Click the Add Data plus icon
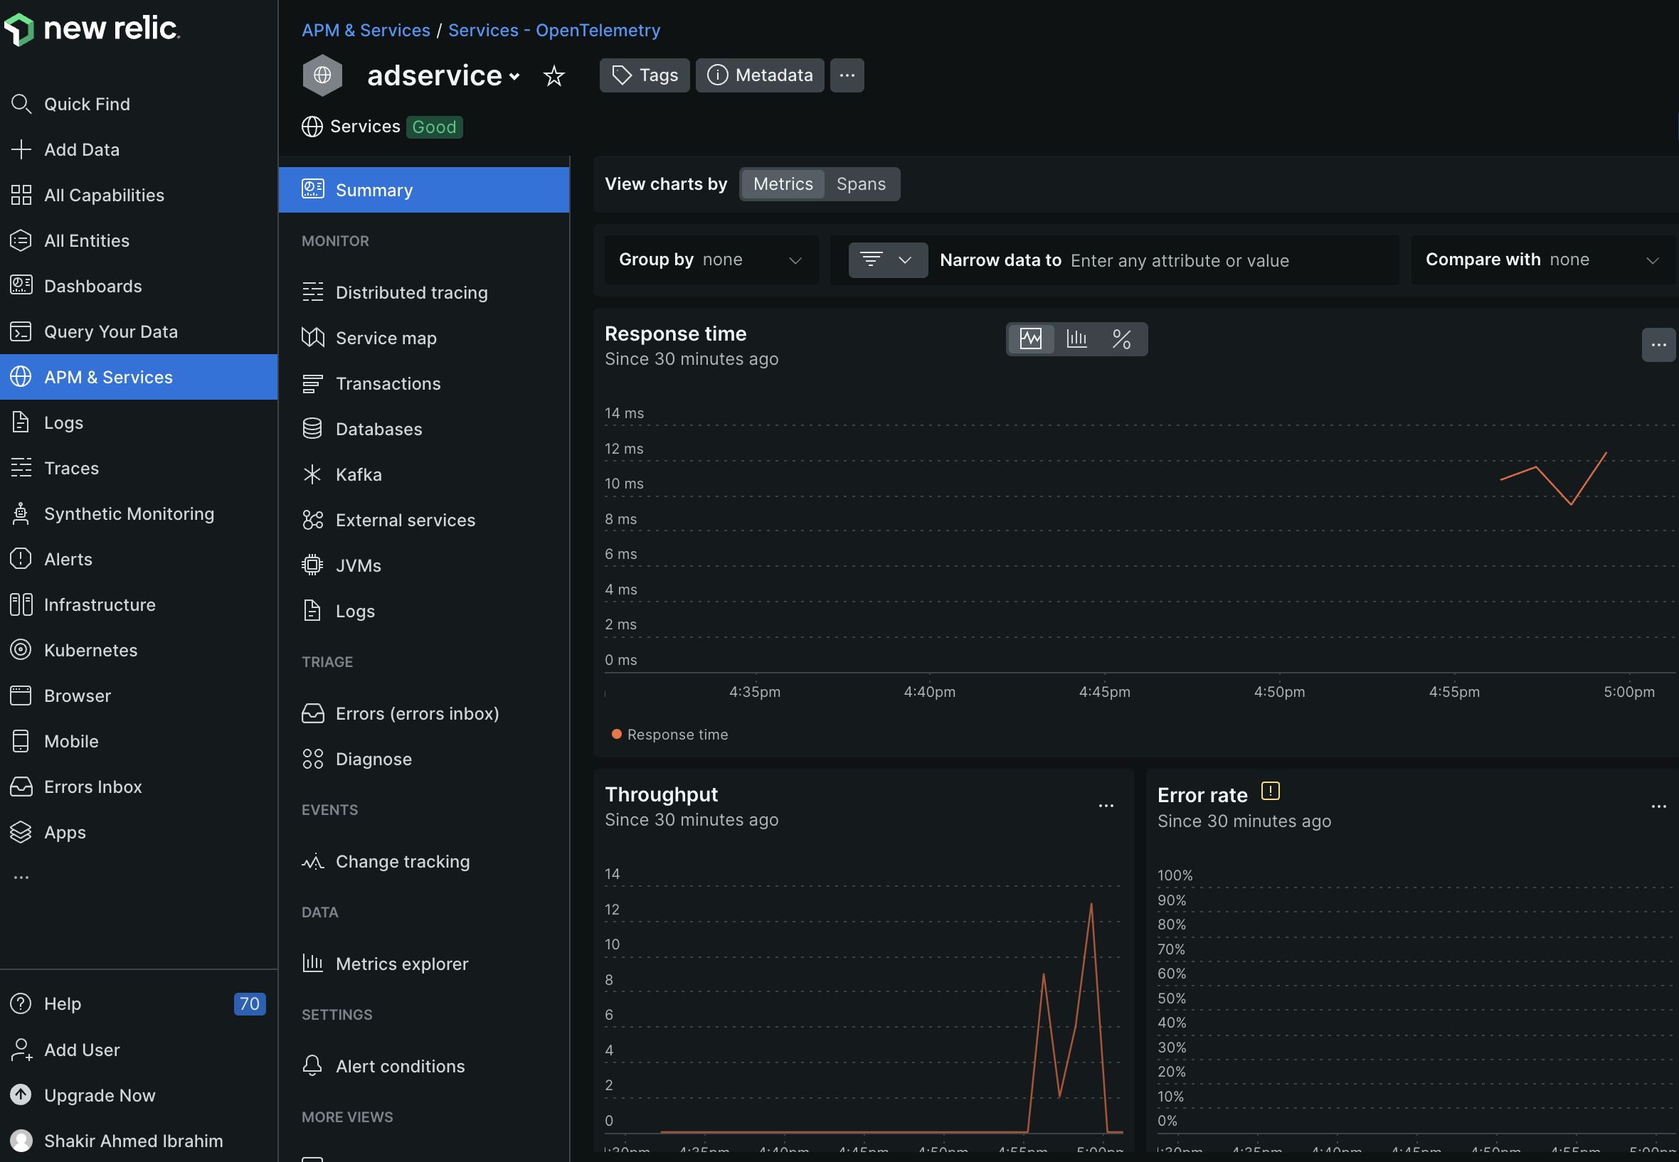The image size is (1679, 1162). [21, 149]
